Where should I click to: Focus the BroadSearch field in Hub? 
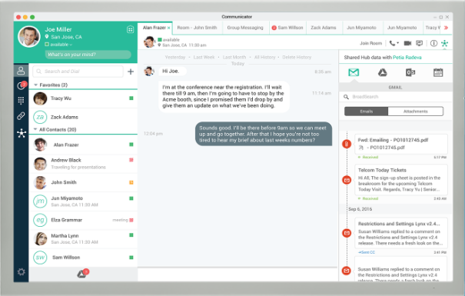(x=396, y=97)
